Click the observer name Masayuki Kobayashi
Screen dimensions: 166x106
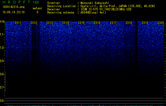coord(95,3)
